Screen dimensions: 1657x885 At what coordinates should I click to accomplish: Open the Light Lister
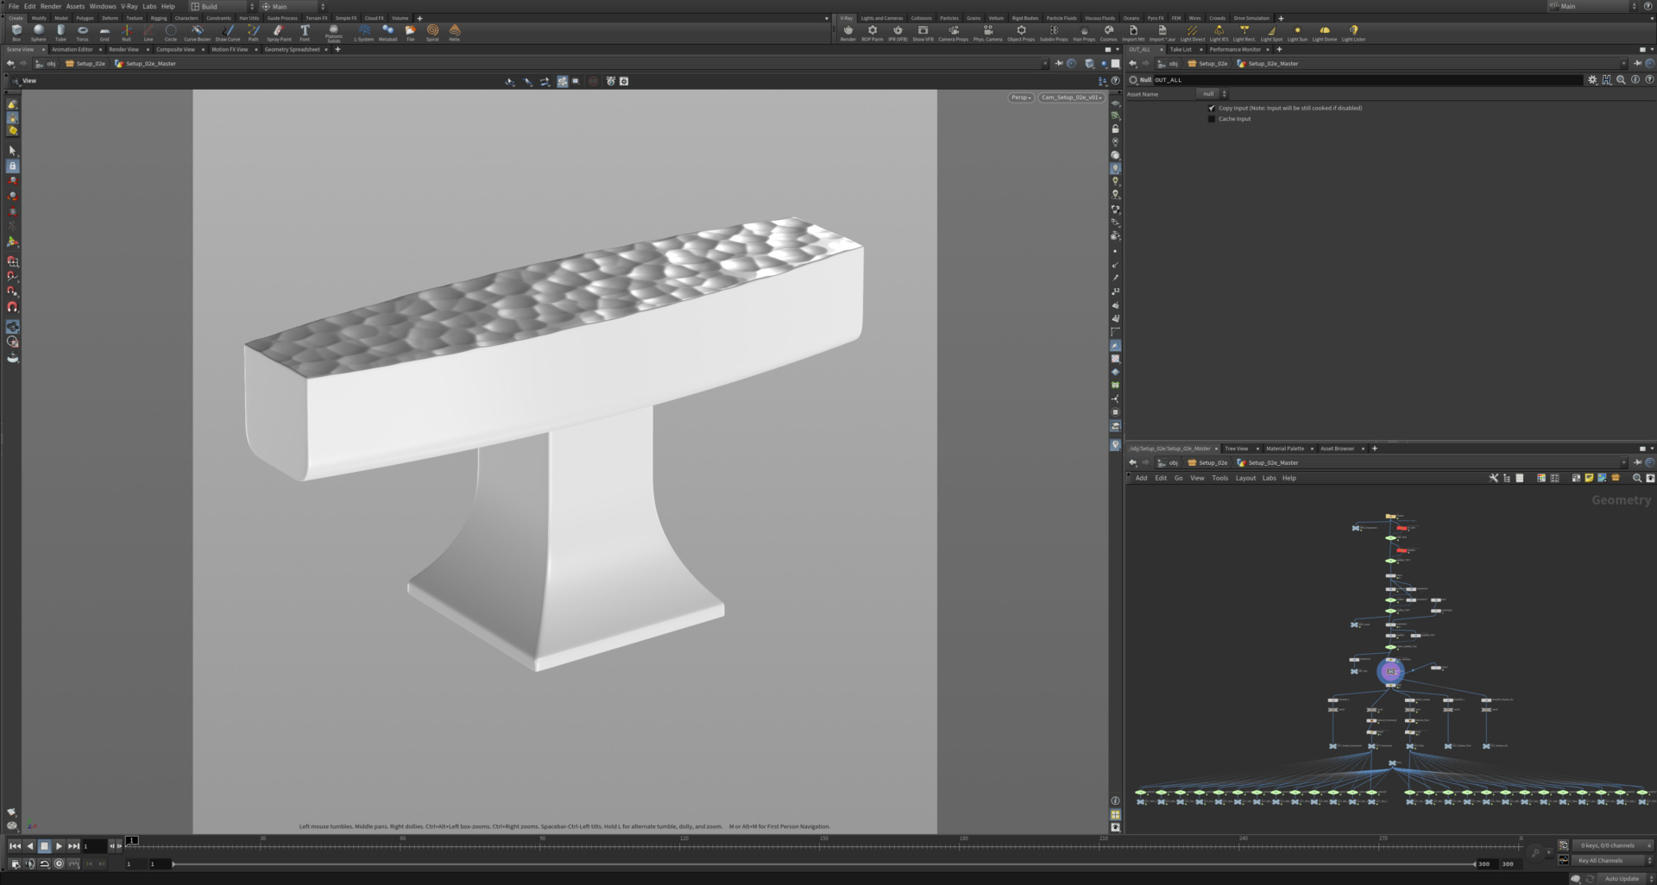1353,33
